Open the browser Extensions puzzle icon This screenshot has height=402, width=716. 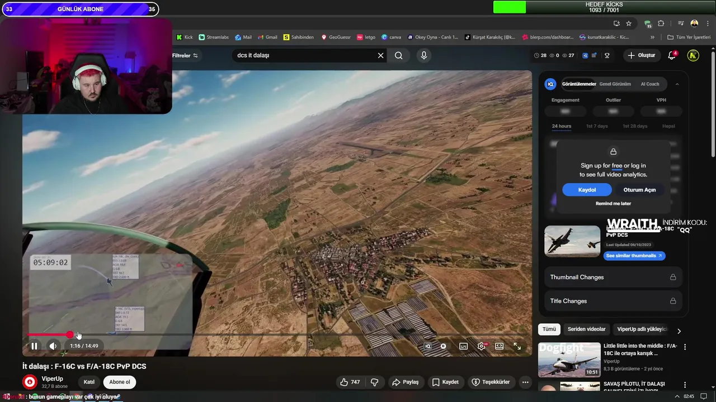pos(661,23)
